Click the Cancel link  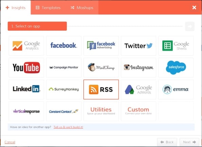(x=10, y=142)
